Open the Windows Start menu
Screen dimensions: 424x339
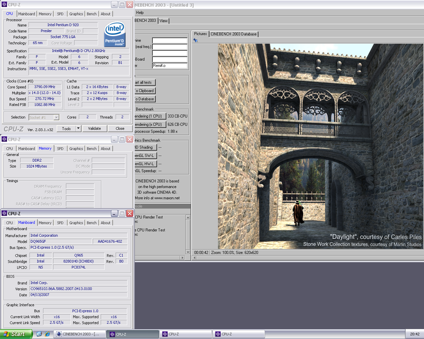[x=16, y=334]
